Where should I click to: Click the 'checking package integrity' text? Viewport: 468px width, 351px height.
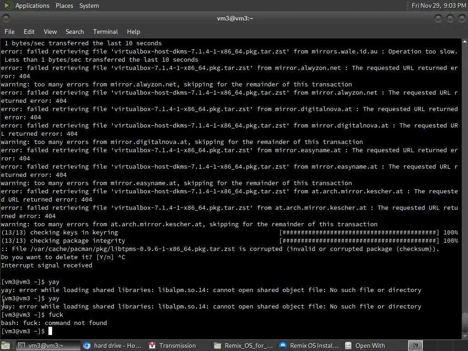coord(78,240)
